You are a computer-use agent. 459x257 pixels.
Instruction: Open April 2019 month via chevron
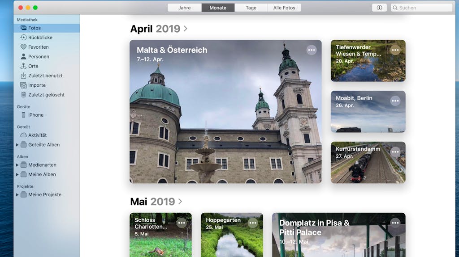click(x=186, y=29)
